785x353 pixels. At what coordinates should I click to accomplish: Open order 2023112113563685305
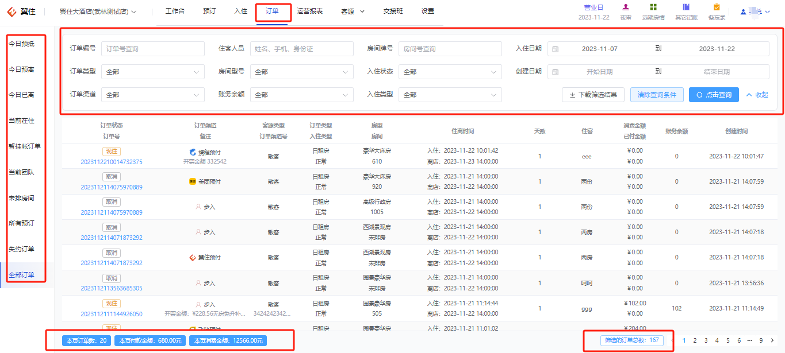pos(112,288)
